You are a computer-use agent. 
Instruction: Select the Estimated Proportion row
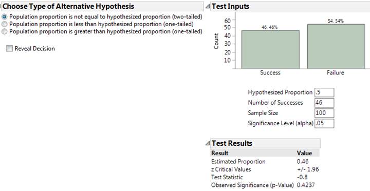265,162
